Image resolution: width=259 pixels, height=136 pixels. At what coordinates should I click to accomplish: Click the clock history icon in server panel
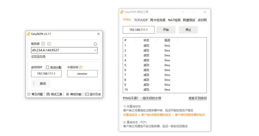(95, 44)
